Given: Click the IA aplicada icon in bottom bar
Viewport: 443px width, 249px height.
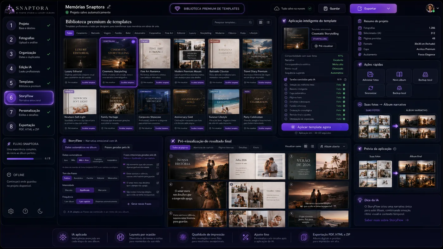Looking at the screenshot, I should 63,237.
